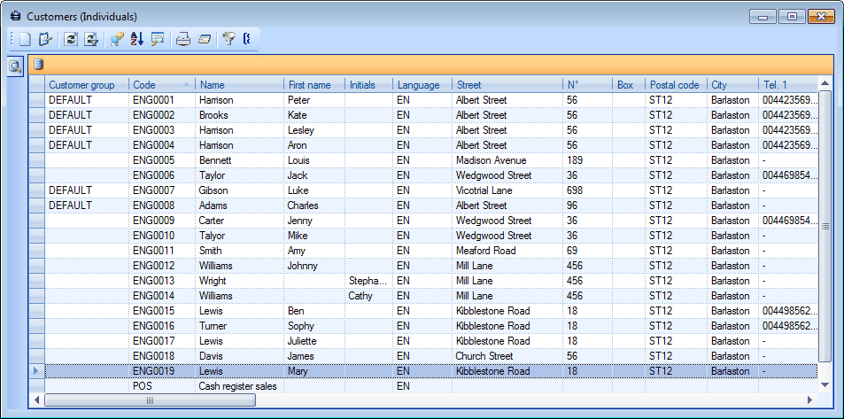Click the City column header
Viewport: 844px width, 419px height.
[x=732, y=85]
